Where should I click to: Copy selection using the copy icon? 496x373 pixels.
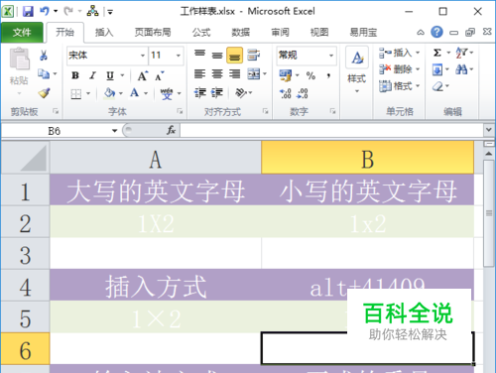click(x=44, y=73)
